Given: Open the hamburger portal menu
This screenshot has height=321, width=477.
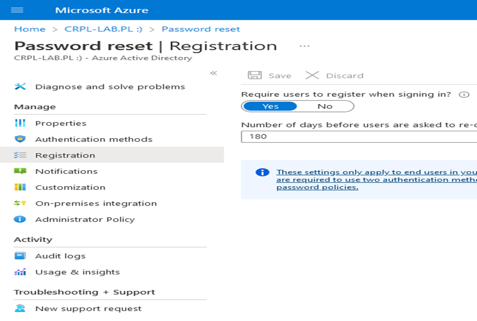Looking at the screenshot, I should tap(17, 10).
